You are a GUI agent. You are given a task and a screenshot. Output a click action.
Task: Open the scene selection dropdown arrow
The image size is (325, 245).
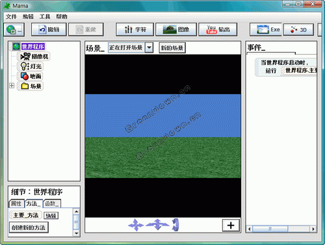[x=149, y=47]
